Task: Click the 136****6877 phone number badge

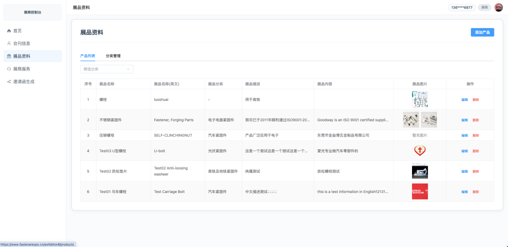Action: click(462, 8)
